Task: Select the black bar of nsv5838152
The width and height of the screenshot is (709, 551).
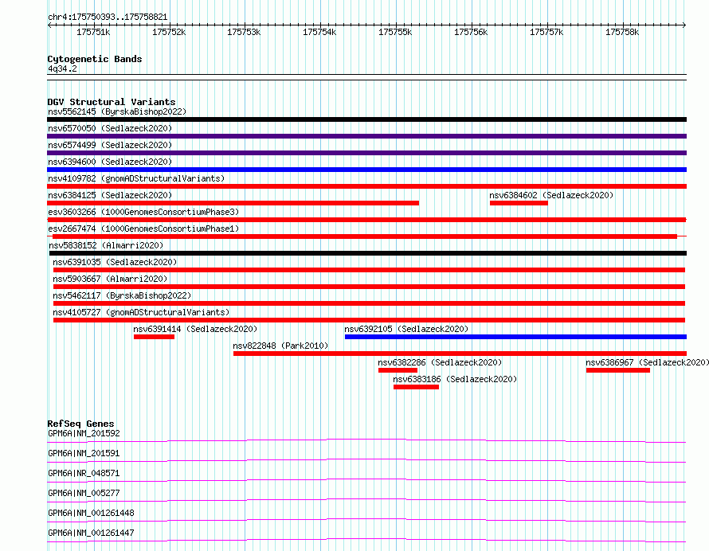Action: click(x=367, y=253)
